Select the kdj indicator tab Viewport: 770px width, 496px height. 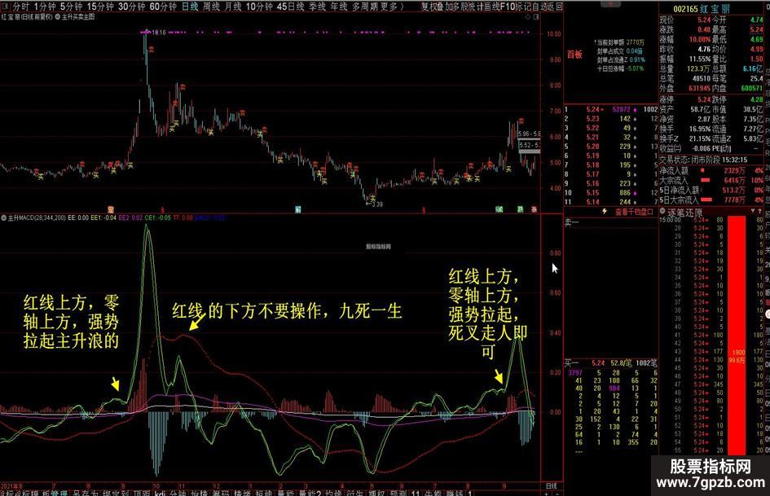coord(160,493)
